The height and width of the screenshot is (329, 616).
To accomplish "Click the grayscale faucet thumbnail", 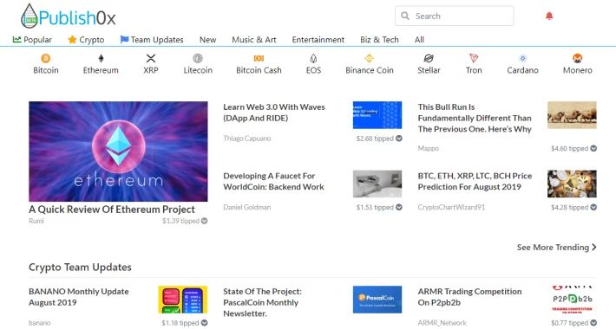I will coord(377,184).
